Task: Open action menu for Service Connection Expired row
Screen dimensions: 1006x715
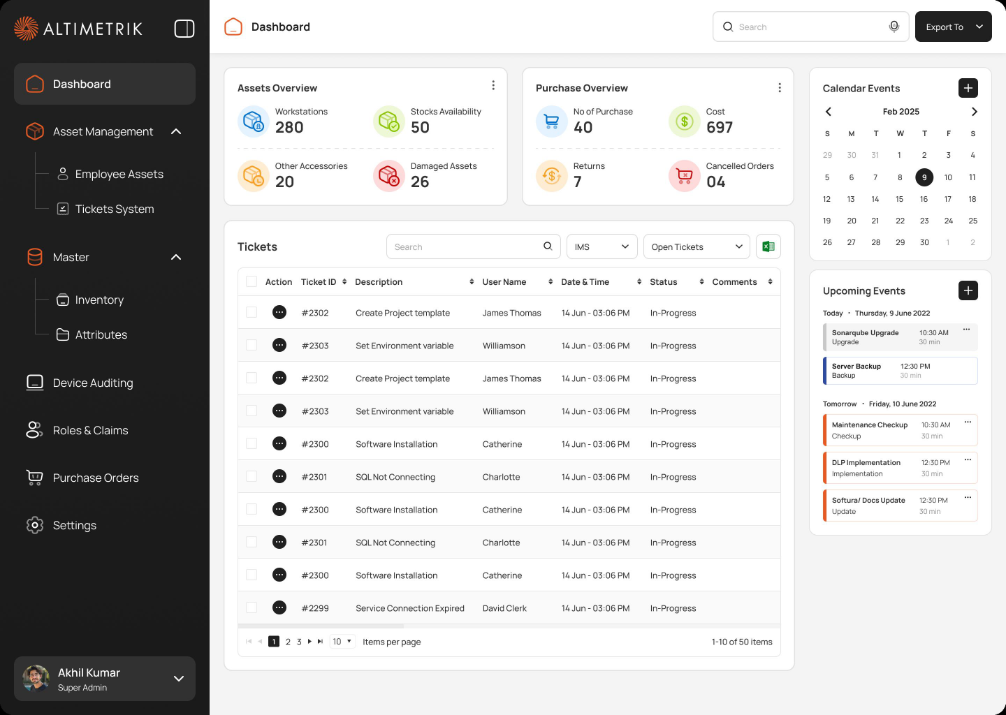Action: (x=279, y=607)
